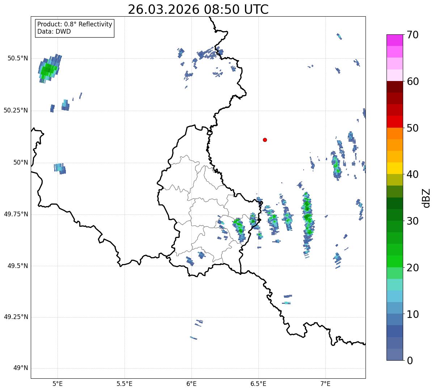Click the Data: DWD text
This screenshot has width=435, height=391.
point(54,31)
